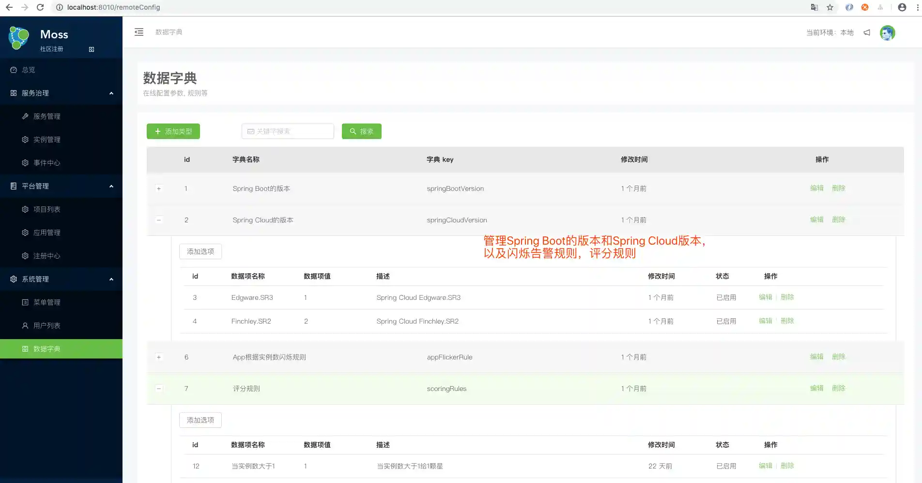Open the user avatar in the top-right corner
The height and width of the screenshot is (483, 922).
tap(888, 32)
